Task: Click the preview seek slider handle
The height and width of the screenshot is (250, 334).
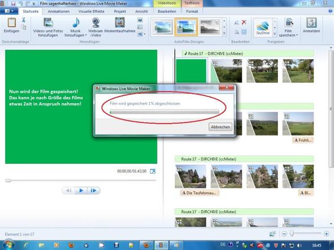Action: click(x=8, y=181)
